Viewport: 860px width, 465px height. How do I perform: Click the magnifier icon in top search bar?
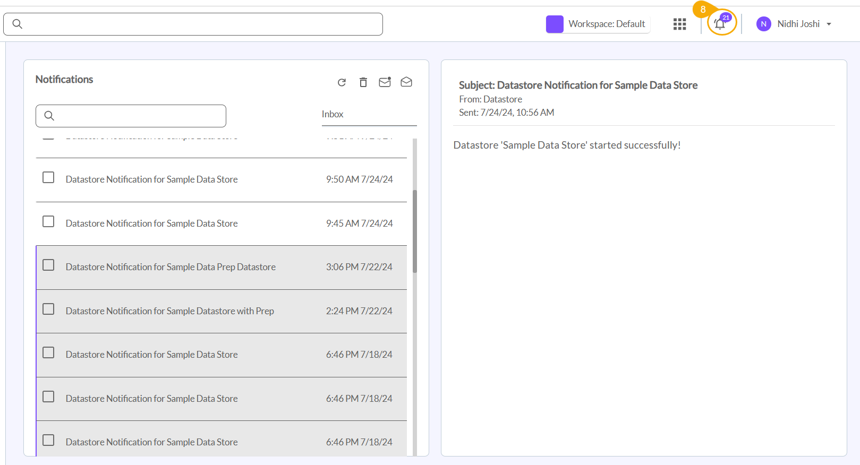click(x=18, y=24)
